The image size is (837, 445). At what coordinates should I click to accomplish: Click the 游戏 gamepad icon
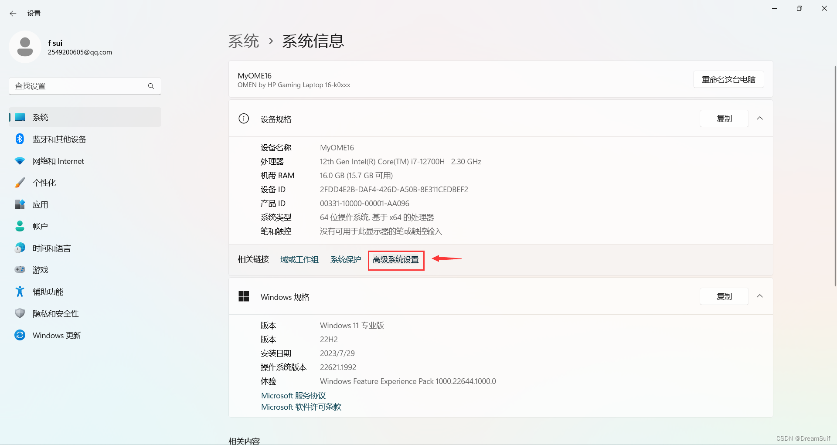point(20,270)
